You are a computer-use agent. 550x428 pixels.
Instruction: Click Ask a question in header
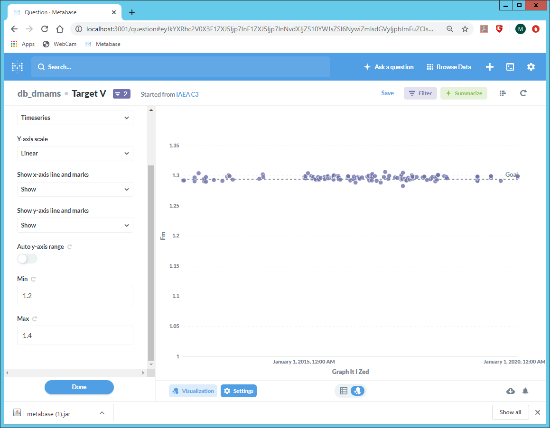[389, 67]
